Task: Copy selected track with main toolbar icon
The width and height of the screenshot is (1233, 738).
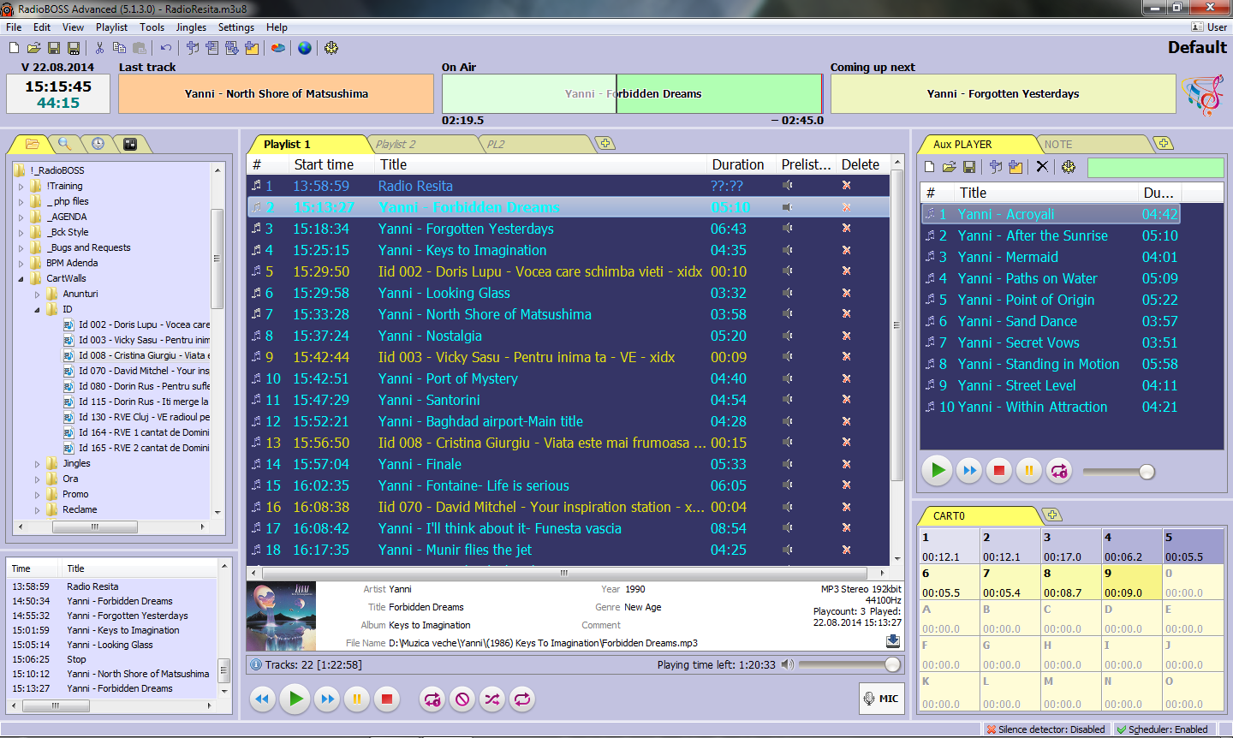Action: [x=120, y=48]
